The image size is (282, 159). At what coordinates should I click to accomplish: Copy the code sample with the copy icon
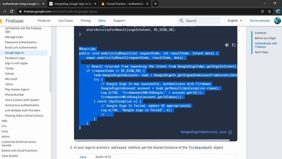click(x=234, y=45)
